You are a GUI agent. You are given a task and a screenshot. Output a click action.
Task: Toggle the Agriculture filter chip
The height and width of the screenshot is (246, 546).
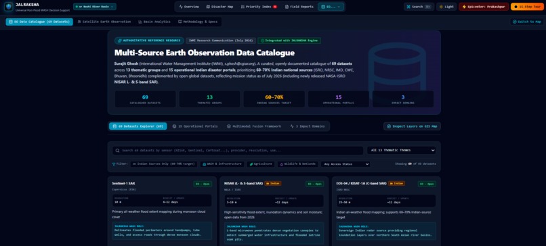[260, 164]
